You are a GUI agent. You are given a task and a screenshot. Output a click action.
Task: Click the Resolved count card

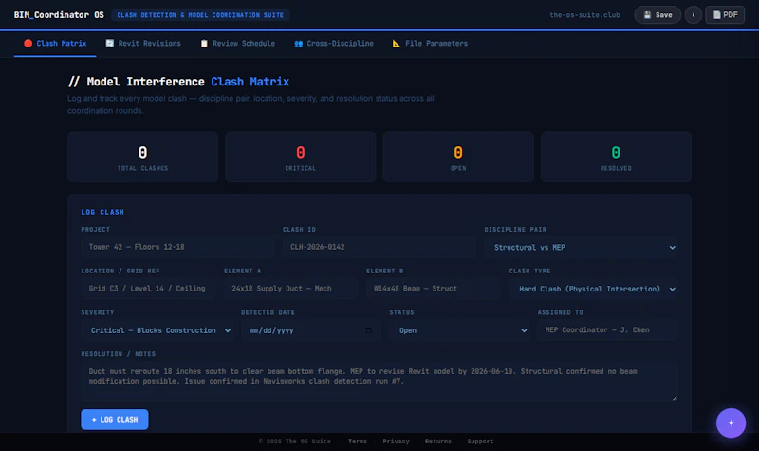(616, 157)
